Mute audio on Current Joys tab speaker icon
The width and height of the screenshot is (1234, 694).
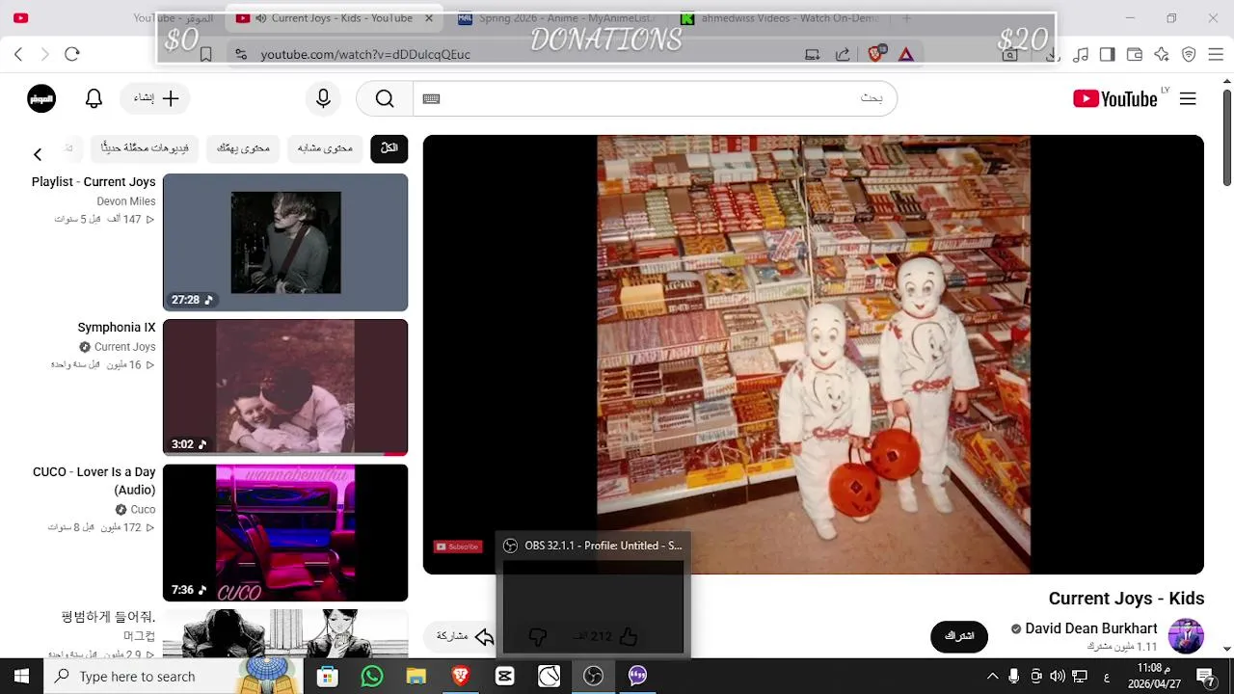(260, 18)
